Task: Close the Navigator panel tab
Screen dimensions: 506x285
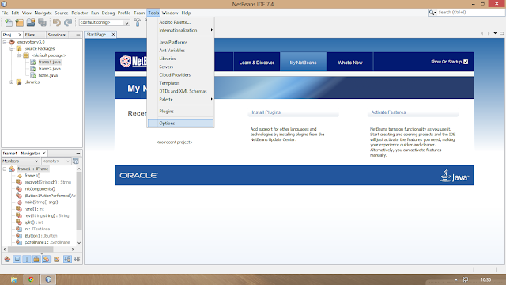Action: tap(44, 153)
